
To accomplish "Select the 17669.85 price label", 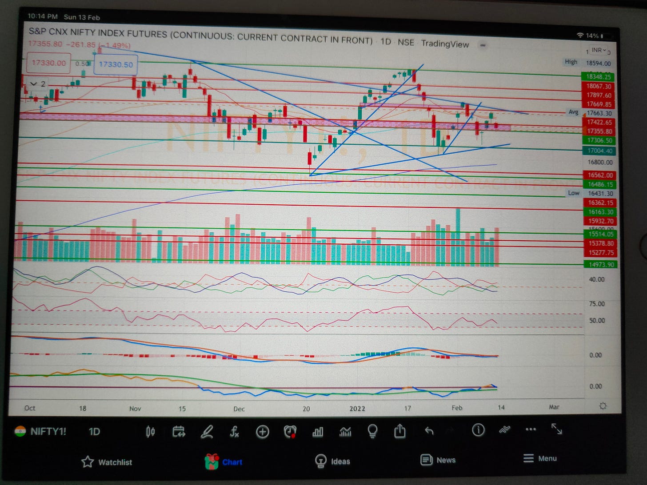I will click(x=599, y=104).
